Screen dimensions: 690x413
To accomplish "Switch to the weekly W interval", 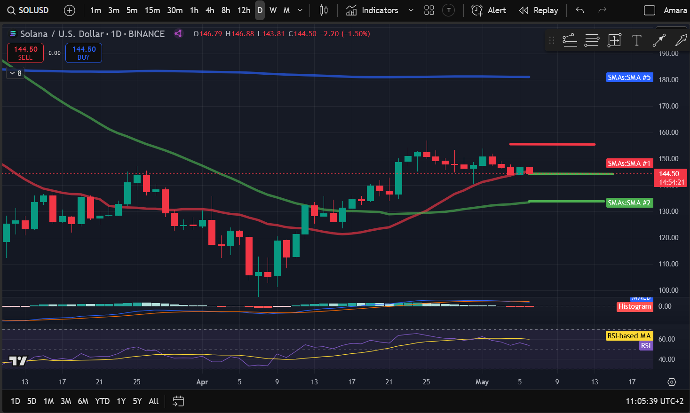I will 273,10.
